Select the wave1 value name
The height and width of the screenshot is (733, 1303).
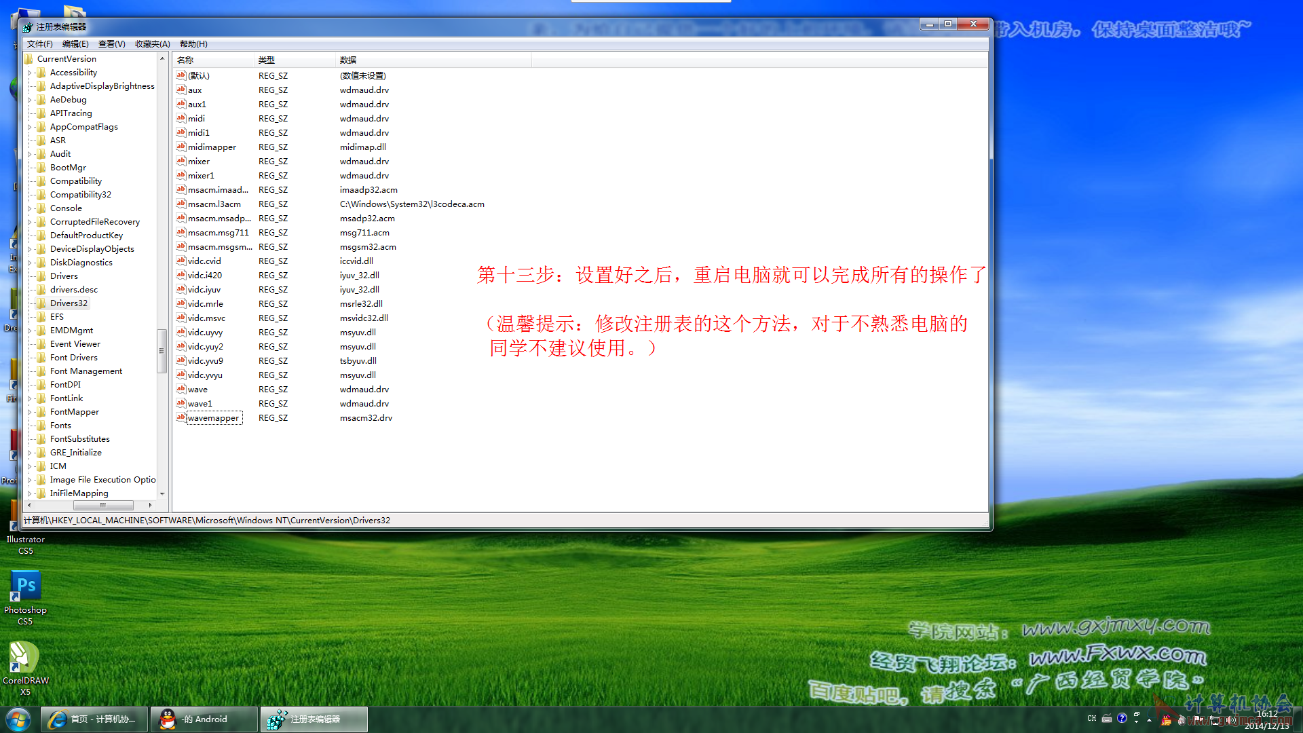(x=200, y=404)
